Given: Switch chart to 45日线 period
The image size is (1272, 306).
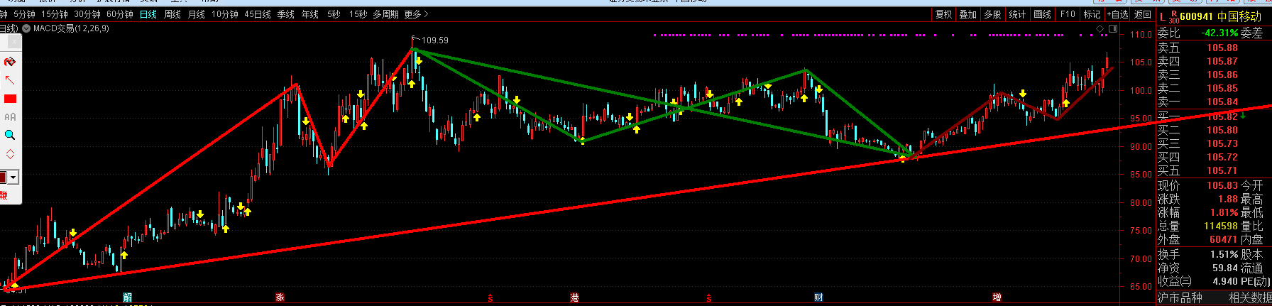Looking at the screenshot, I should 258,14.
